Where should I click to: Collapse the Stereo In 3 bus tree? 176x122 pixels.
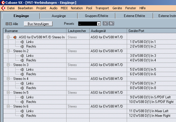(x=8, y=65)
